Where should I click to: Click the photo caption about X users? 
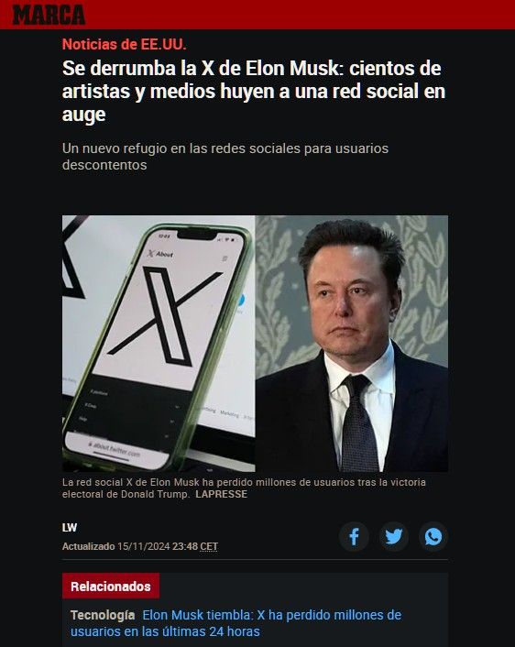click(x=244, y=488)
